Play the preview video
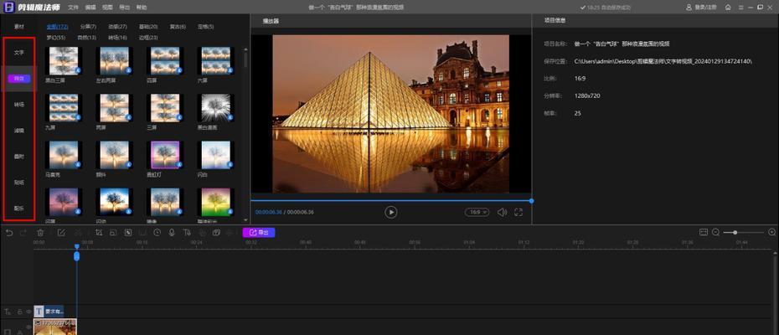This screenshot has height=335, width=779. (391, 212)
